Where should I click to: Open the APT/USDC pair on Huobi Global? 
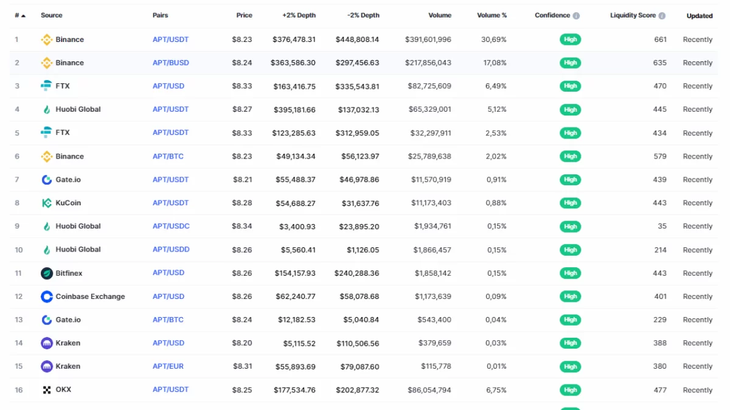171,226
